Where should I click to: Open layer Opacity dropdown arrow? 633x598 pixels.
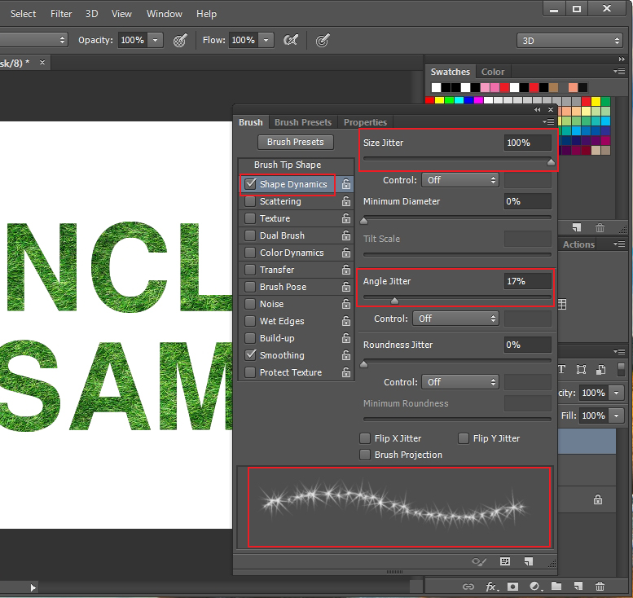617,393
